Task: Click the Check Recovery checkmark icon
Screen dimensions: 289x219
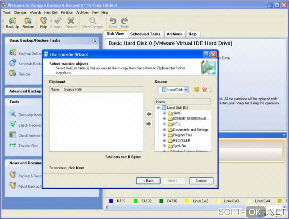Action: coord(13,124)
